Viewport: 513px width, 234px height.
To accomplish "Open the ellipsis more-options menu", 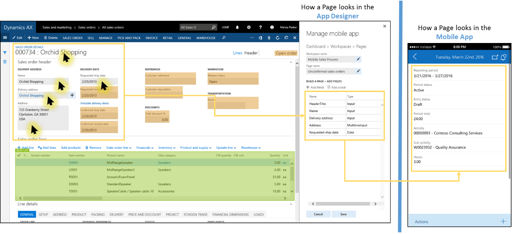I will coord(252,38).
